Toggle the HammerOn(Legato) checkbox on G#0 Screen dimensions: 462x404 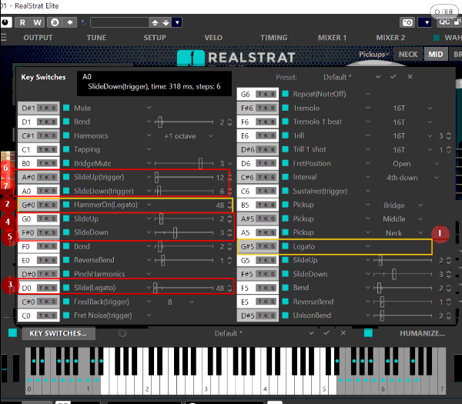66,205
